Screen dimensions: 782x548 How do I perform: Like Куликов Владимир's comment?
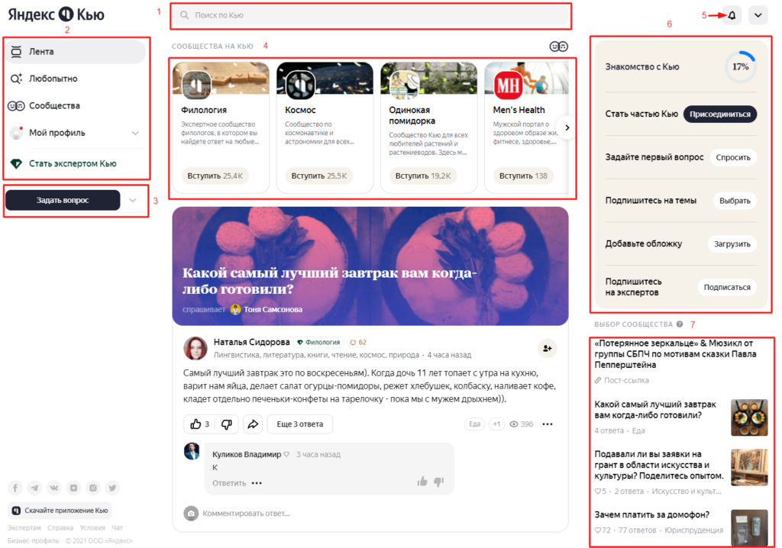point(422,482)
